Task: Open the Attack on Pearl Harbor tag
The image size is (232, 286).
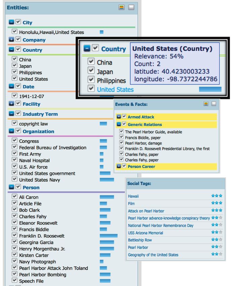Action: (x=146, y=211)
